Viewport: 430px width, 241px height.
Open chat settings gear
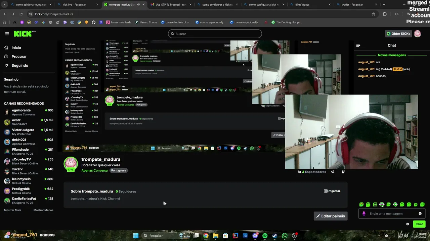[x=407, y=224]
